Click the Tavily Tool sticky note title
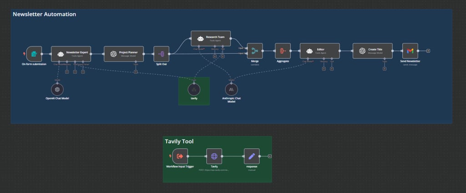The image size is (466, 193). [x=179, y=141]
